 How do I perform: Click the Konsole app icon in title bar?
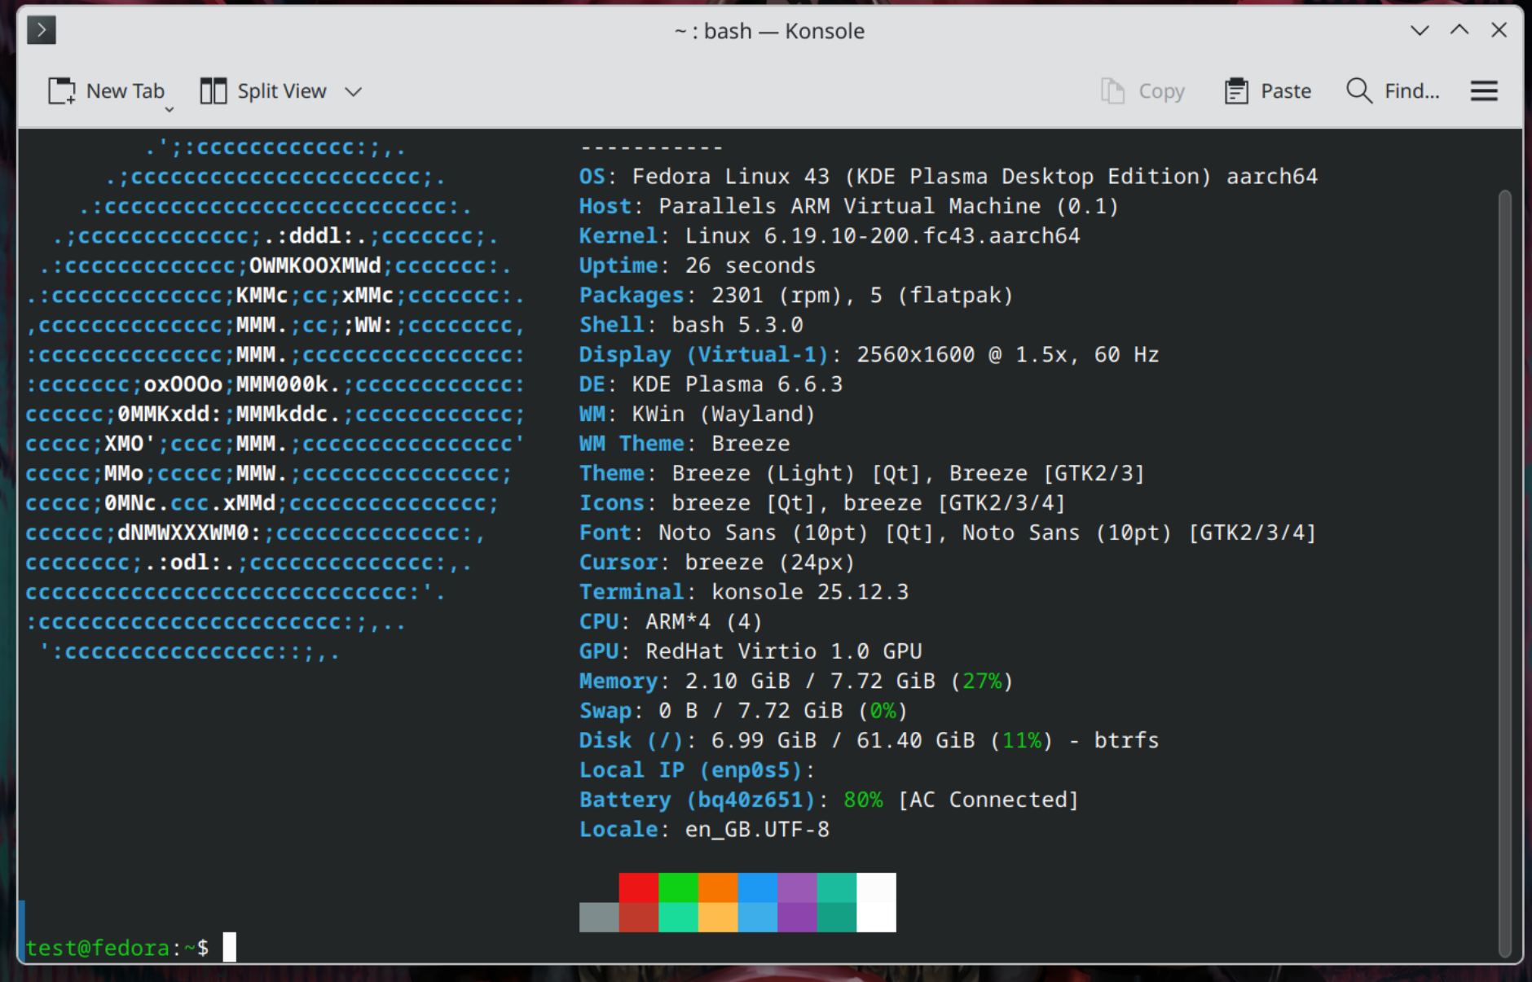(x=42, y=31)
